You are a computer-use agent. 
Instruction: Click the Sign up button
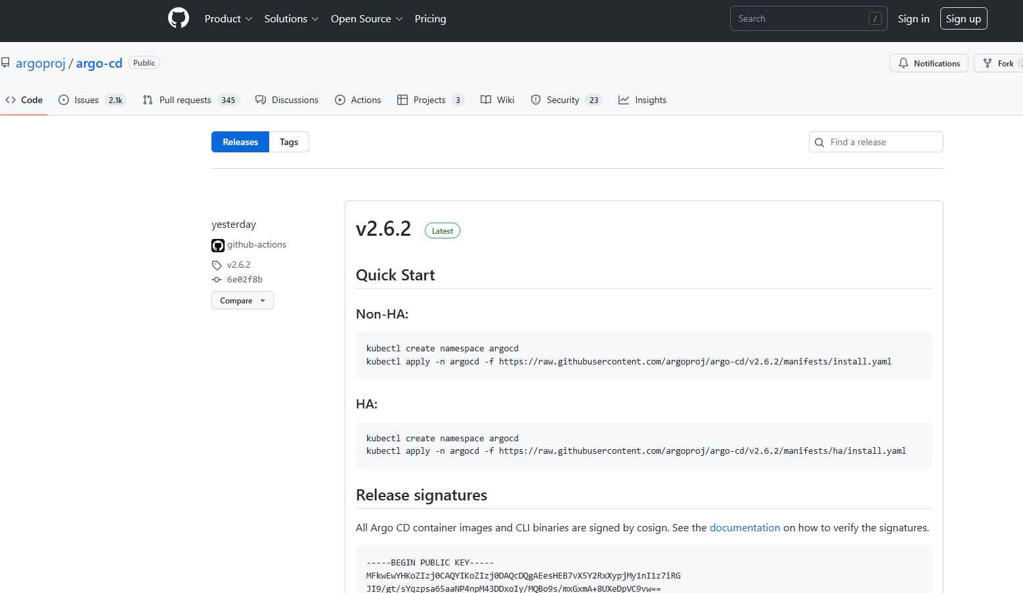(963, 19)
